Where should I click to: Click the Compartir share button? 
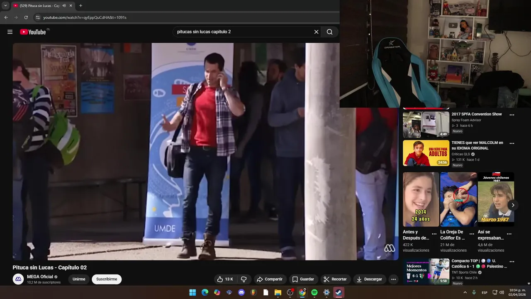[269, 279]
